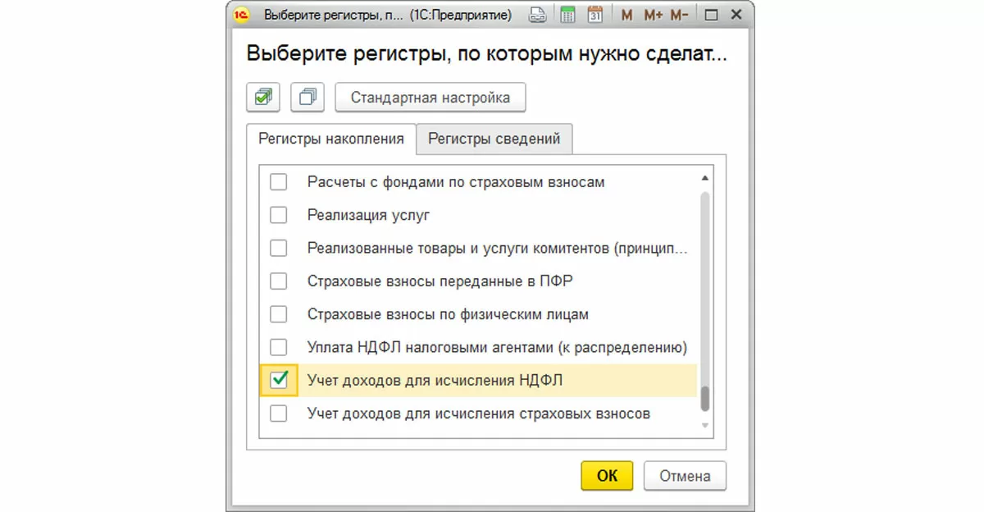Click the check all registers icon
This screenshot has width=984, height=512.
pyautogui.click(x=263, y=97)
